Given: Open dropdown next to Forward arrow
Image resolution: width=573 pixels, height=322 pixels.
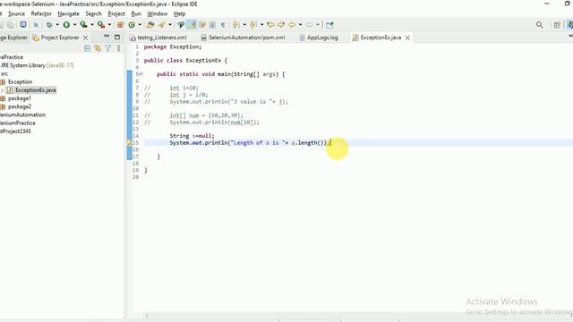Looking at the screenshot, I should [318, 25].
